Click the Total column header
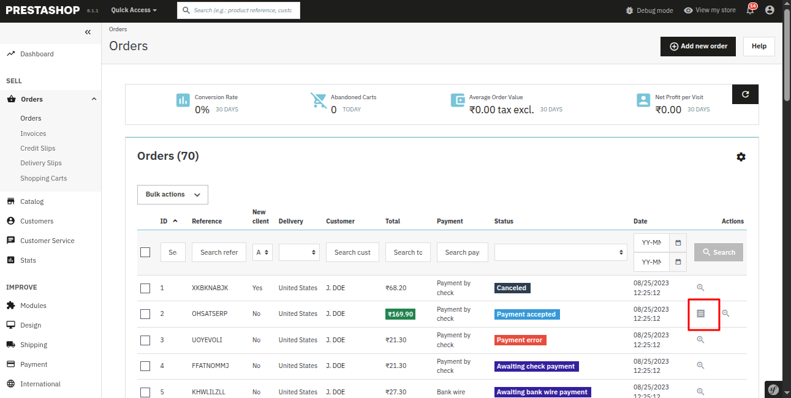 393,221
